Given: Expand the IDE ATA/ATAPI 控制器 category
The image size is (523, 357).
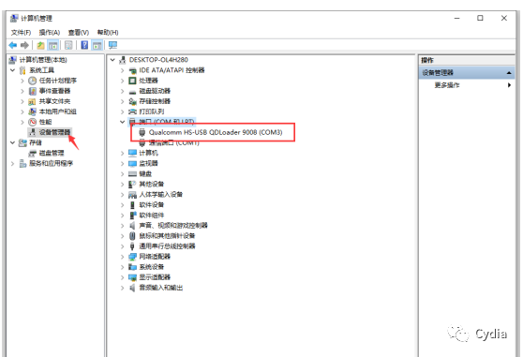Looking at the screenshot, I should (123, 70).
